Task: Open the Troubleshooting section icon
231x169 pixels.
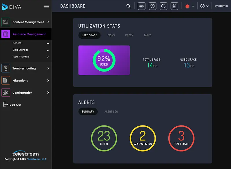Action: (x=6, y=68)
